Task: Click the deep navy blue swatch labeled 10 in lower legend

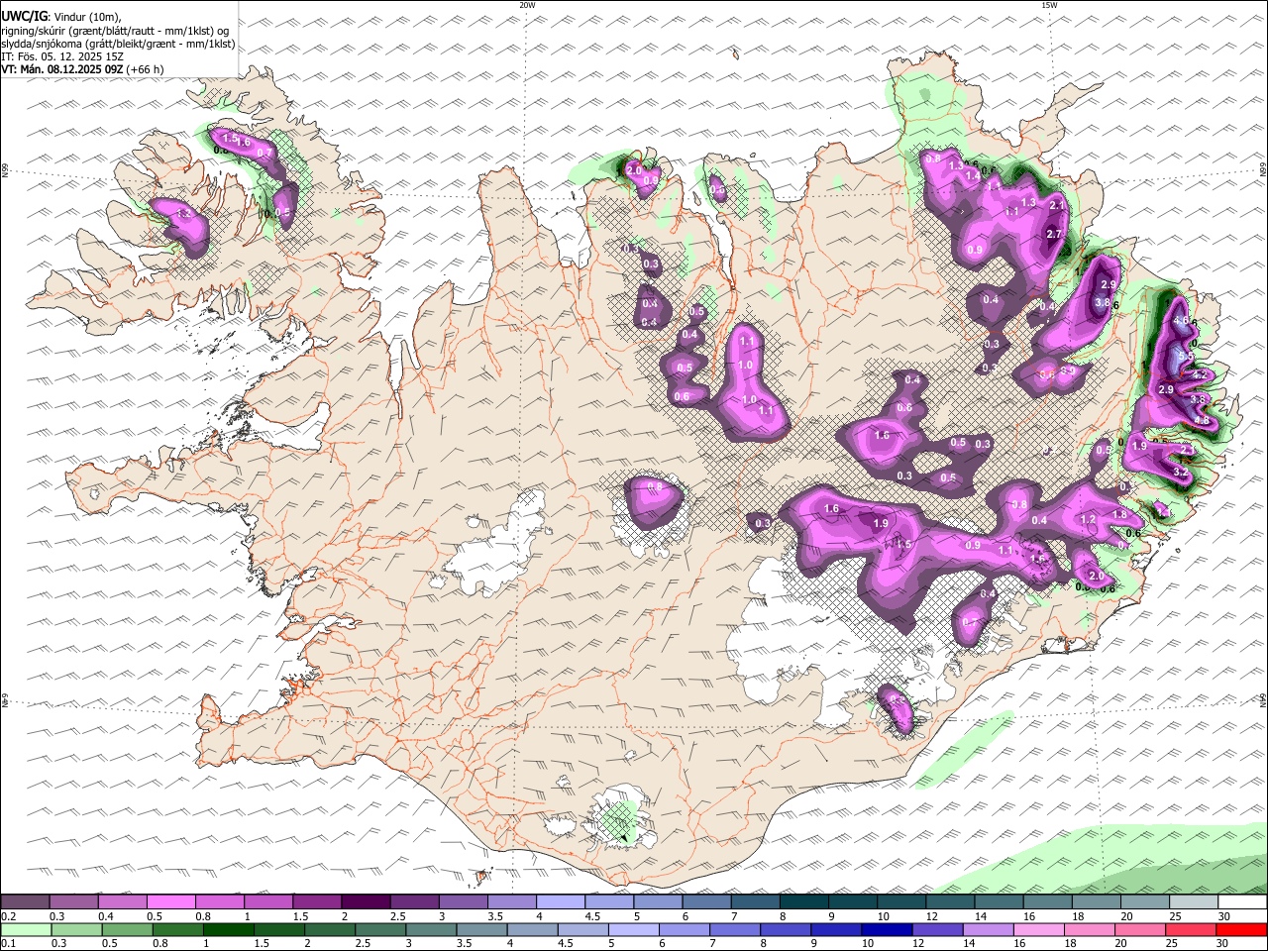Action: (x=887, y=930)
